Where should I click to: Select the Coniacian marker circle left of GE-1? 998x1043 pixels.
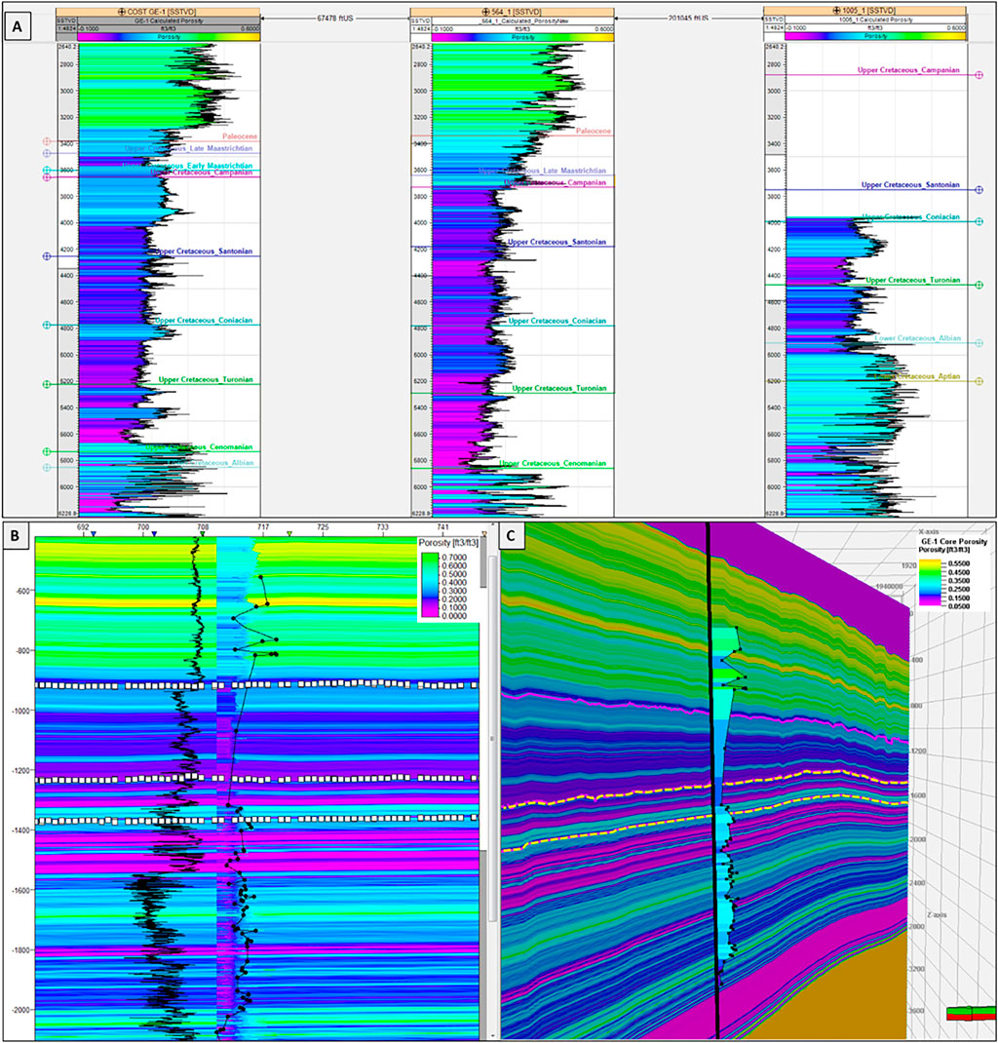(x=47, y=326)
